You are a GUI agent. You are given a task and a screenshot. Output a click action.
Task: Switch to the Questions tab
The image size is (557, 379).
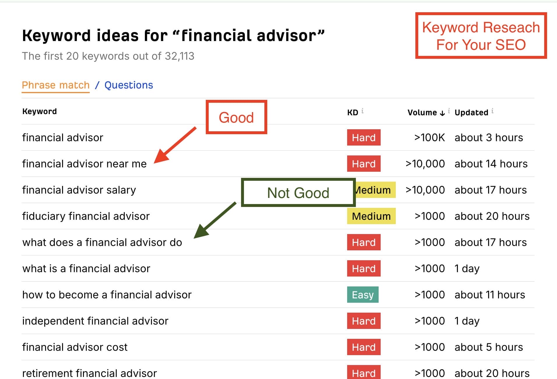coord(129,85)
